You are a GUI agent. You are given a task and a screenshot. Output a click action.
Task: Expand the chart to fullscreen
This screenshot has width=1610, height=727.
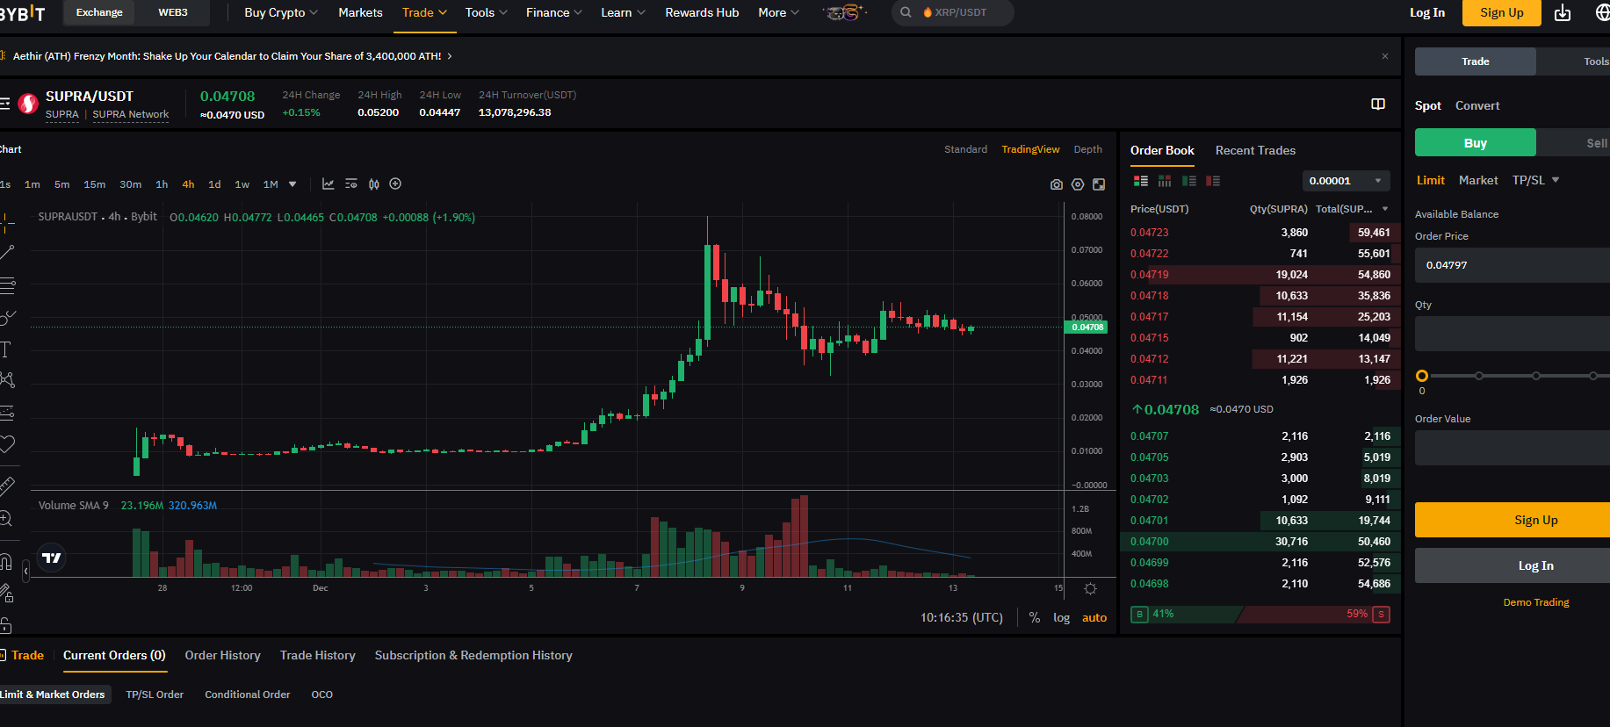point(1099,184)
